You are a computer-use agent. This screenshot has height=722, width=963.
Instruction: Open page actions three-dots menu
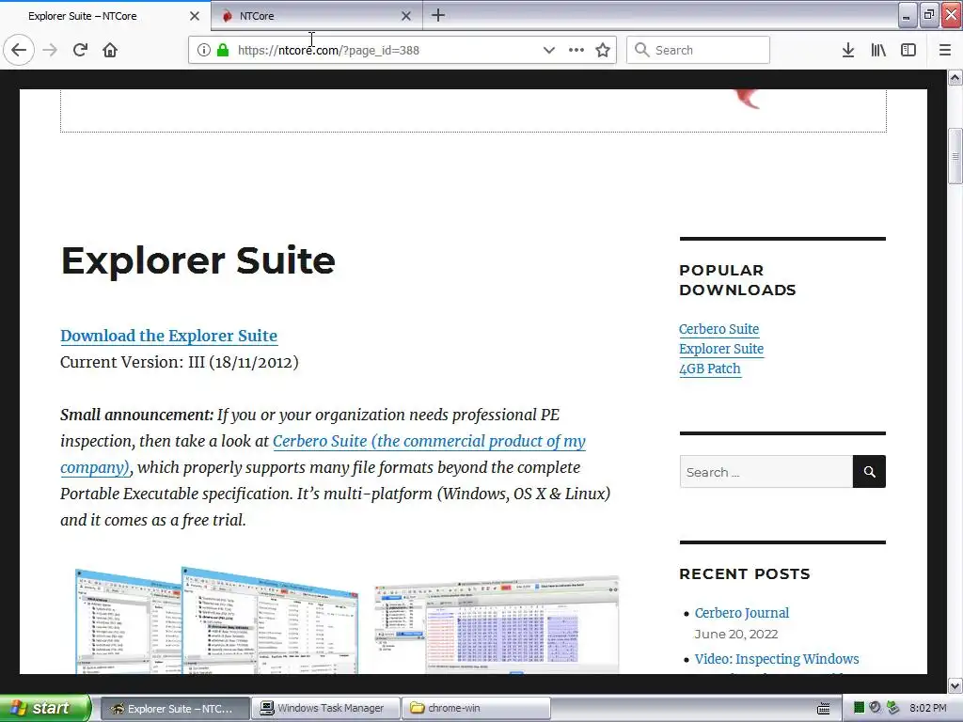(576, 51)
